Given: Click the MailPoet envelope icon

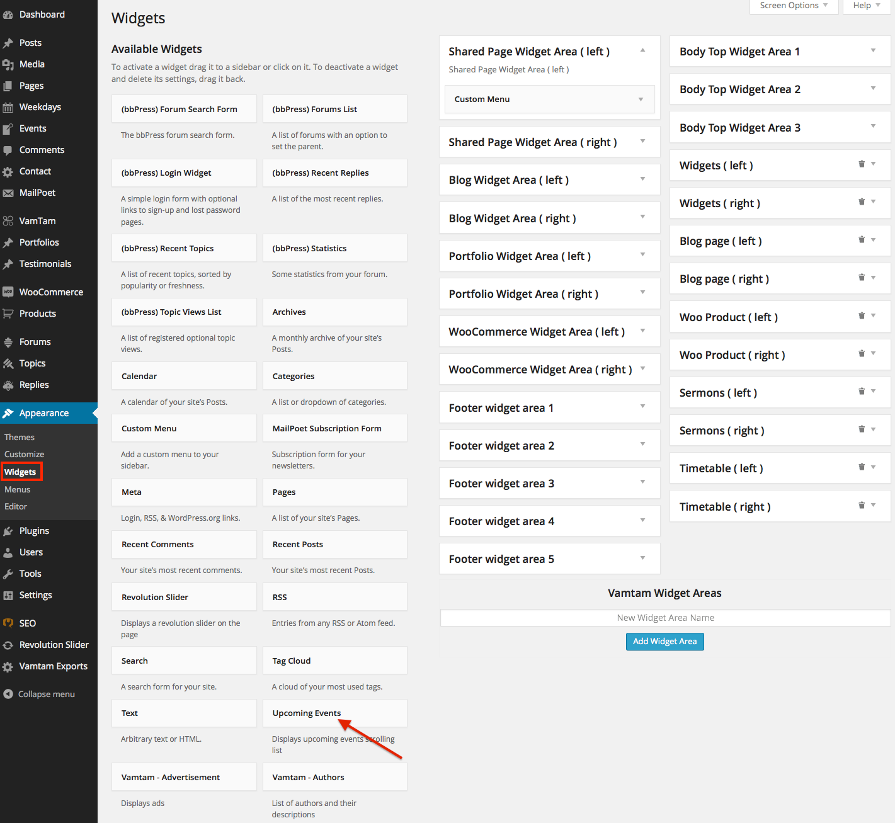Looking at the screenshot, I should pos(8,193).
